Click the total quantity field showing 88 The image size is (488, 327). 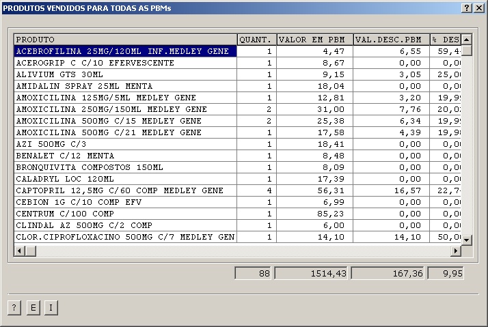(253, 273)
